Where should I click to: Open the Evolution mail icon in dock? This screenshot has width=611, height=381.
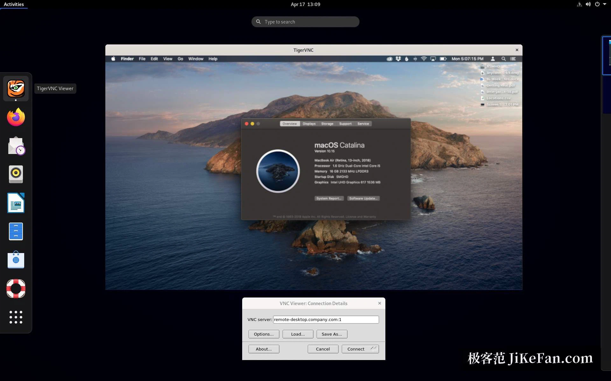pos(16,146)
